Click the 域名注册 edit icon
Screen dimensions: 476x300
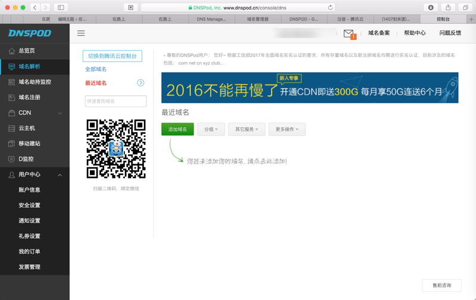tap(11, 98)
